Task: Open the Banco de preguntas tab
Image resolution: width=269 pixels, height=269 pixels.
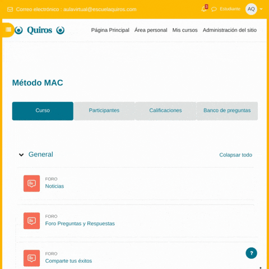Action: tap(227, 111)
